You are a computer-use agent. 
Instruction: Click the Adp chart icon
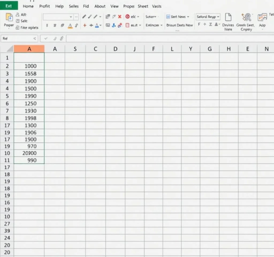coord(262,18)
